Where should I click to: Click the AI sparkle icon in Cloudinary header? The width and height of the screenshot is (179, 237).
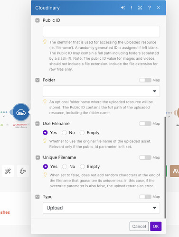coord(123,8)
